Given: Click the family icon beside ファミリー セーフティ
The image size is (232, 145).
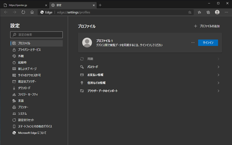Looking at the screenshot, I should pyautogui.click(x=14, y=95).
